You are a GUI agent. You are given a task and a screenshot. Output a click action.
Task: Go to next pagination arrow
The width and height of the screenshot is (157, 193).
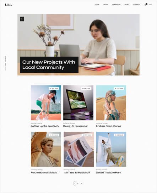81,183
